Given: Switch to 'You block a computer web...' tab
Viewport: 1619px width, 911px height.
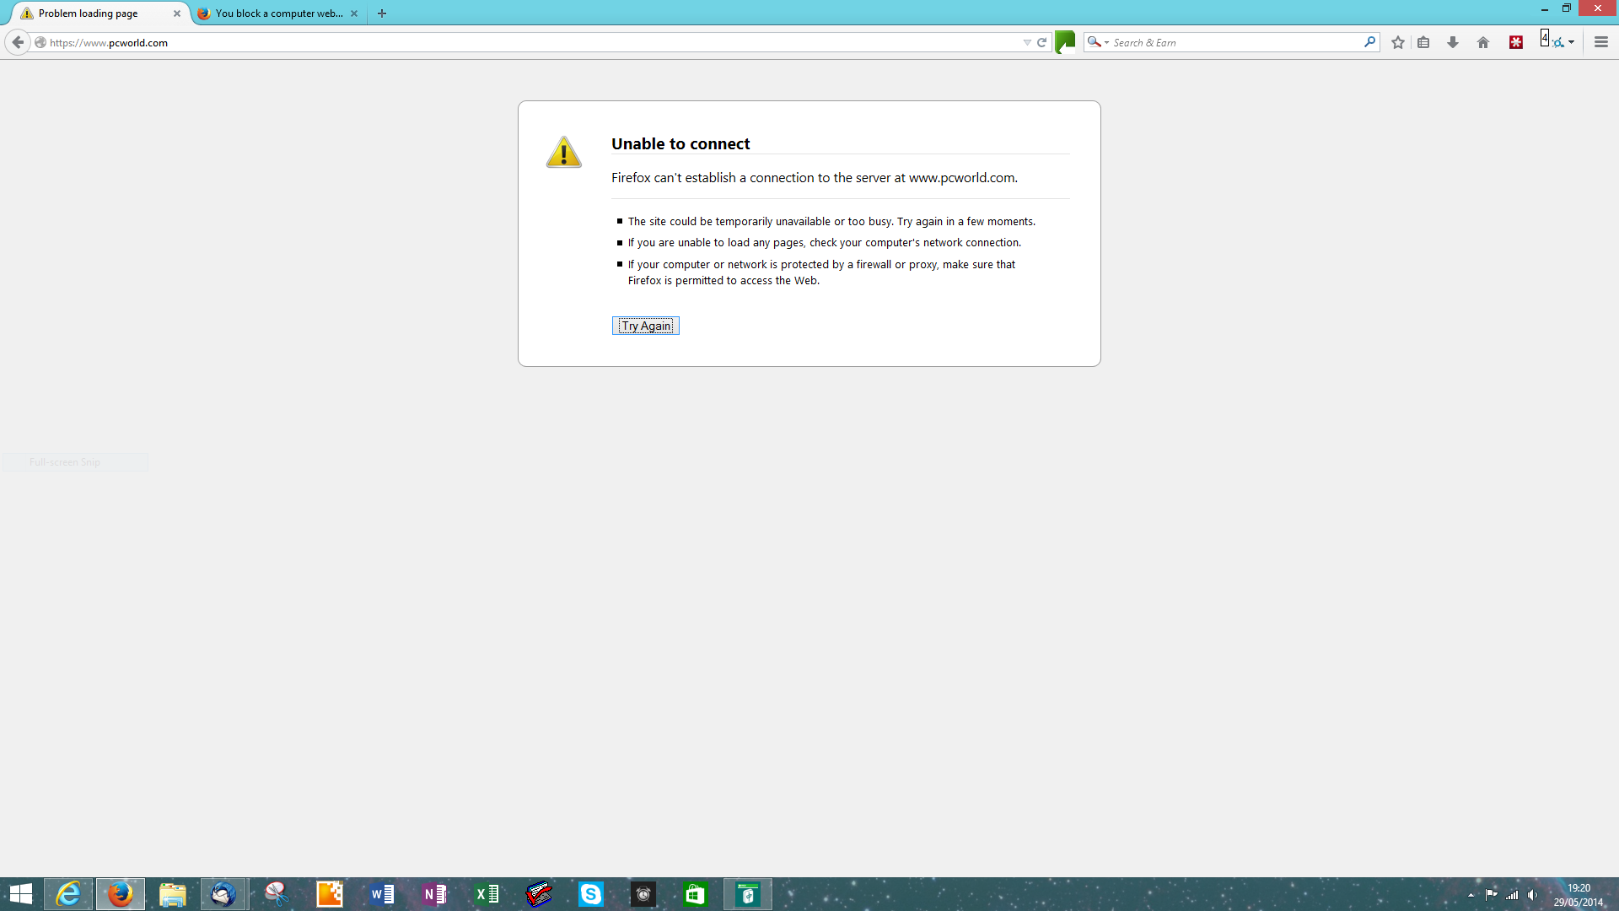Looking at the screenshot, I should pyautogui.click(x=278, y=13).
